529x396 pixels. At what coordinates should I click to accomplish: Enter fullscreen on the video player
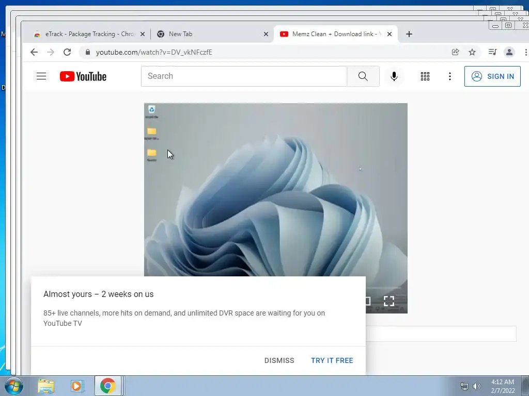389,301
